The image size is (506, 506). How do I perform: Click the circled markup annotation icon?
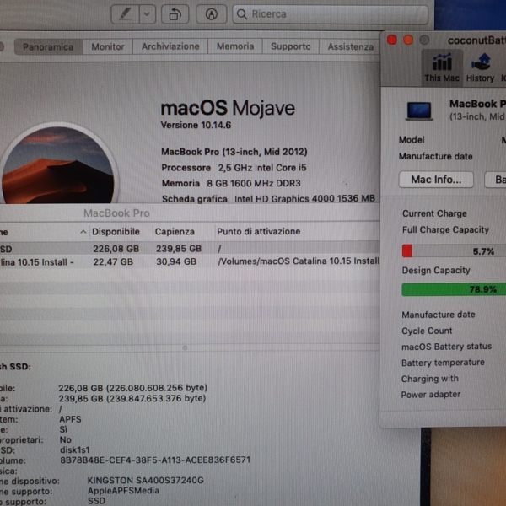click(211, 13)
